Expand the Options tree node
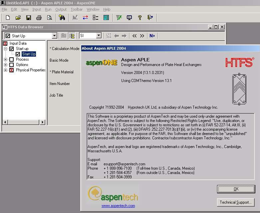The width and height of the screenshot is (260, 213). pyautogui.click(x=5, y=65)
